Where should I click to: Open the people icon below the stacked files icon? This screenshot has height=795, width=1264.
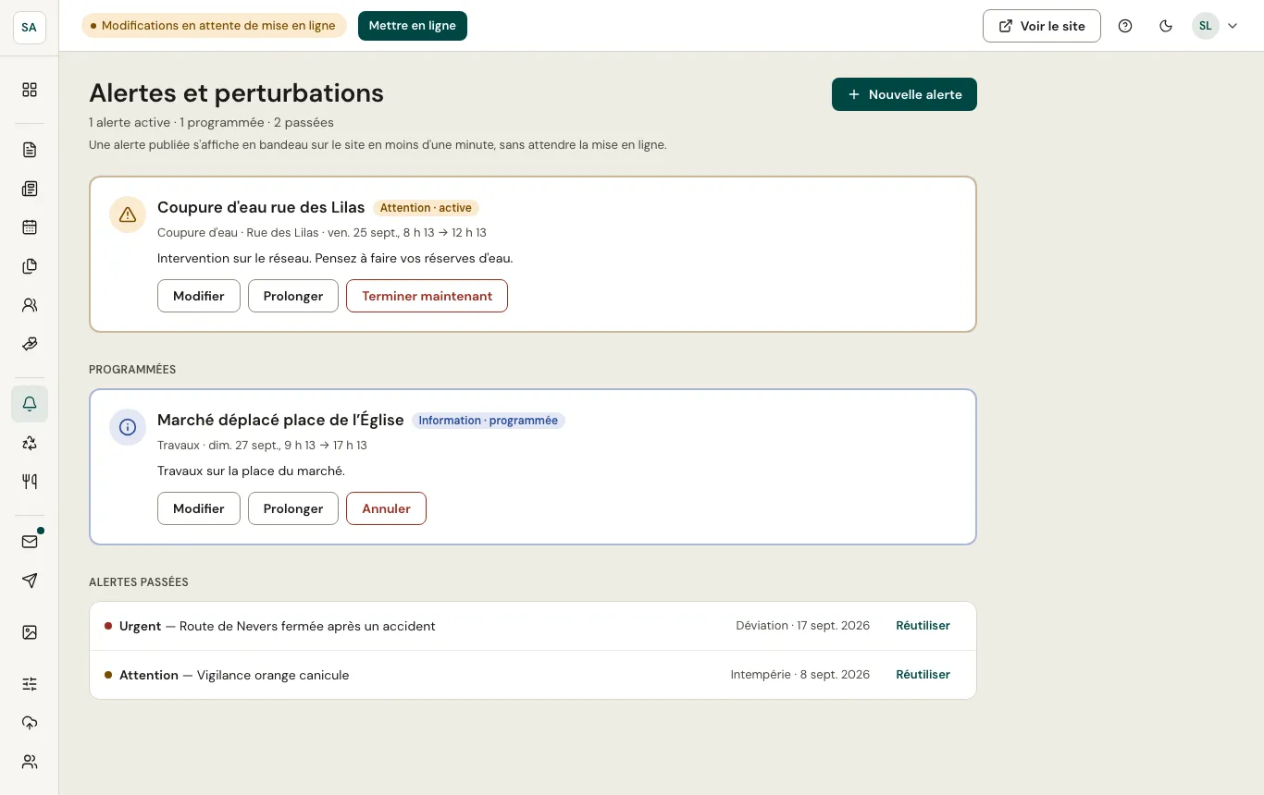point(30,305)
